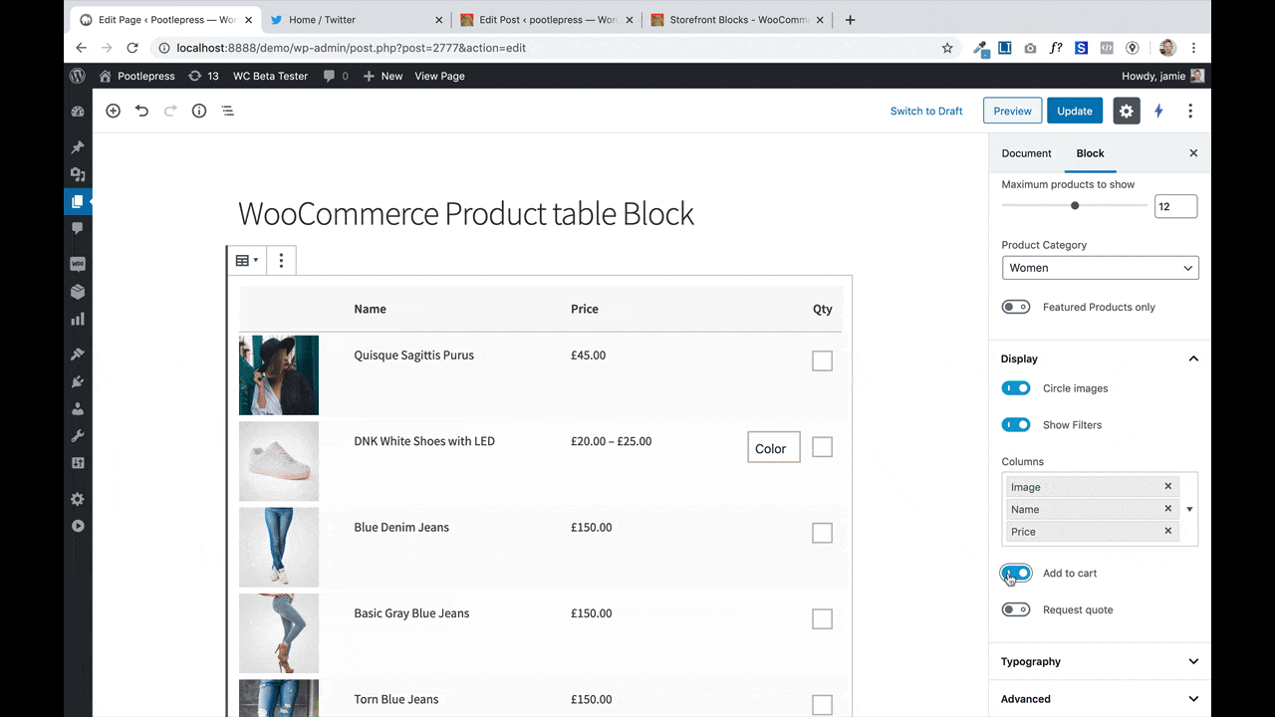Viewport: 1275px width, 717px height.
Task: Open the Posts pin sidebar icon
Action: click(x=78, y=147)
